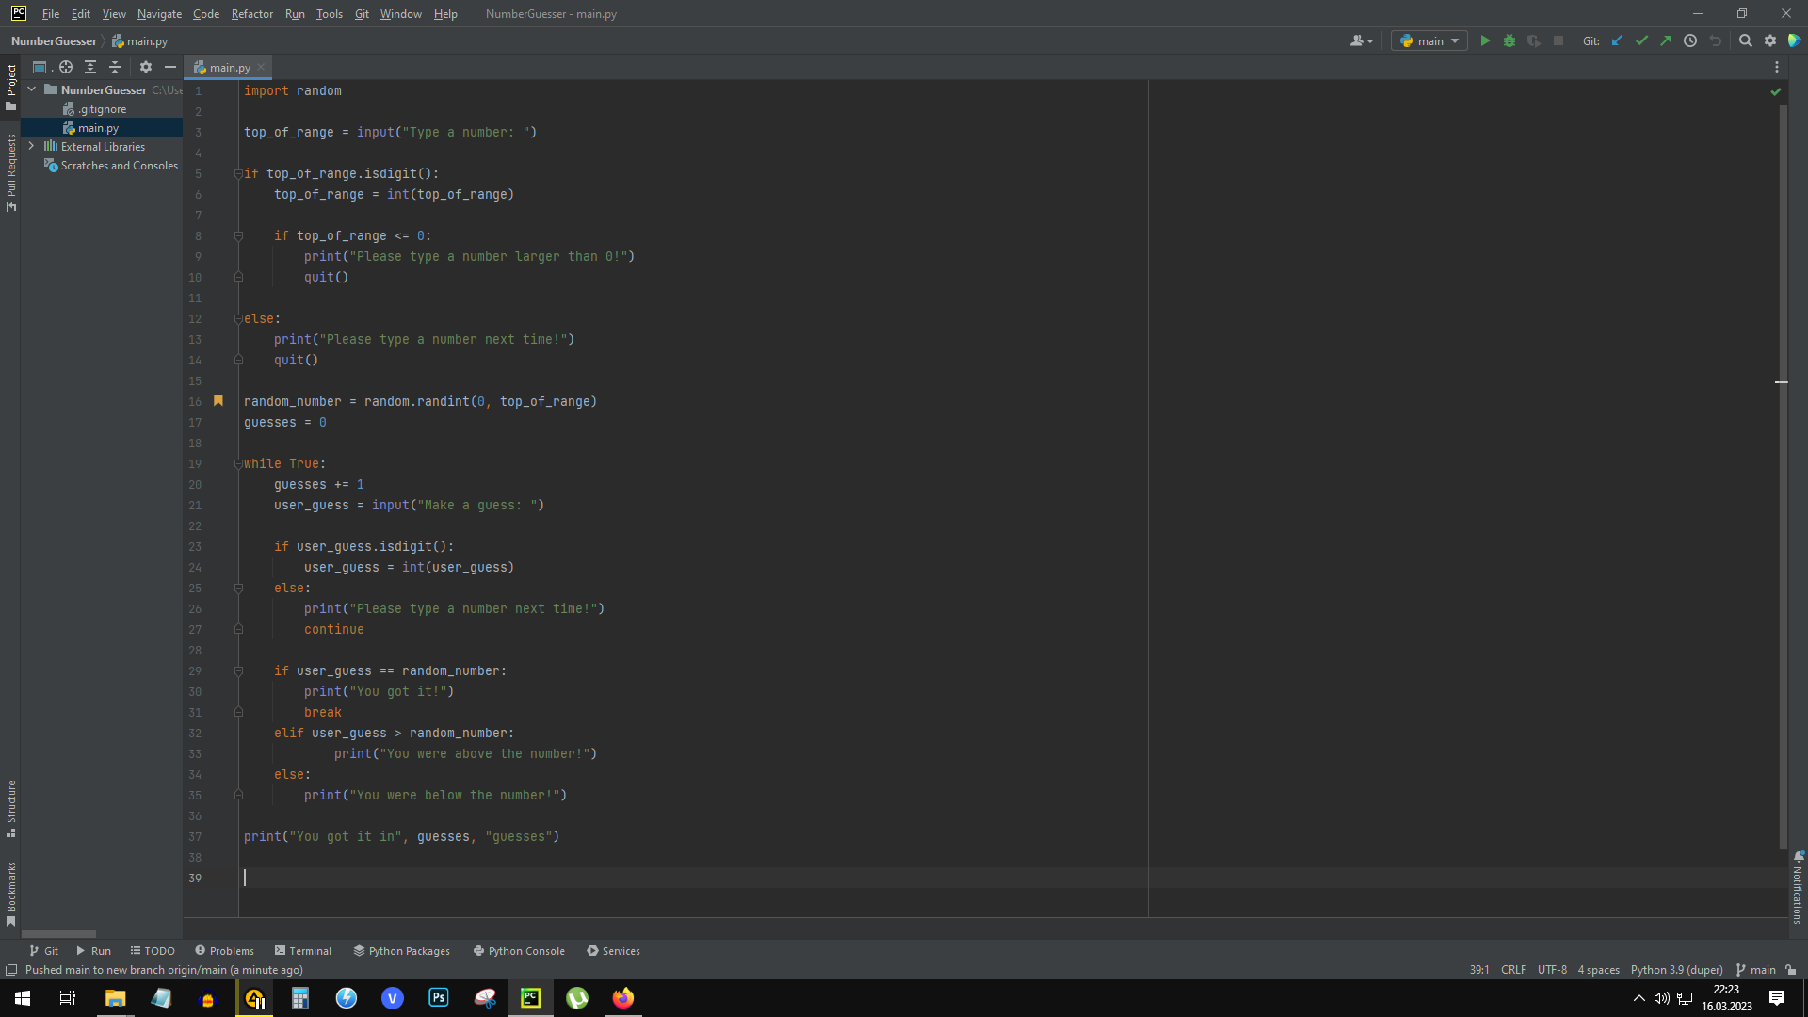
Task: Collapse the NumberGuesser project folder
Action: tap(32, 89)
